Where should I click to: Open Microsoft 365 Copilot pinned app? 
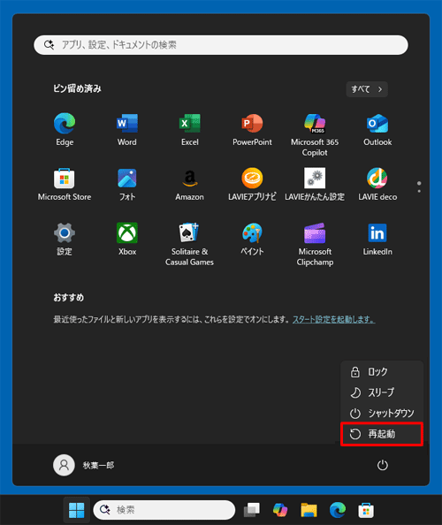click(315, 134)
